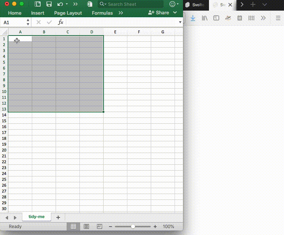Click the Name Box showing A1

14,22
